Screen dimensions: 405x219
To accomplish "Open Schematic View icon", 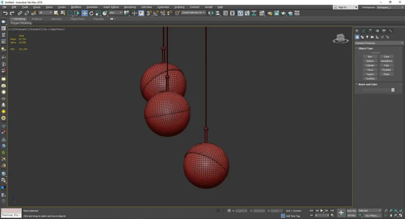I will pos(253,13).
